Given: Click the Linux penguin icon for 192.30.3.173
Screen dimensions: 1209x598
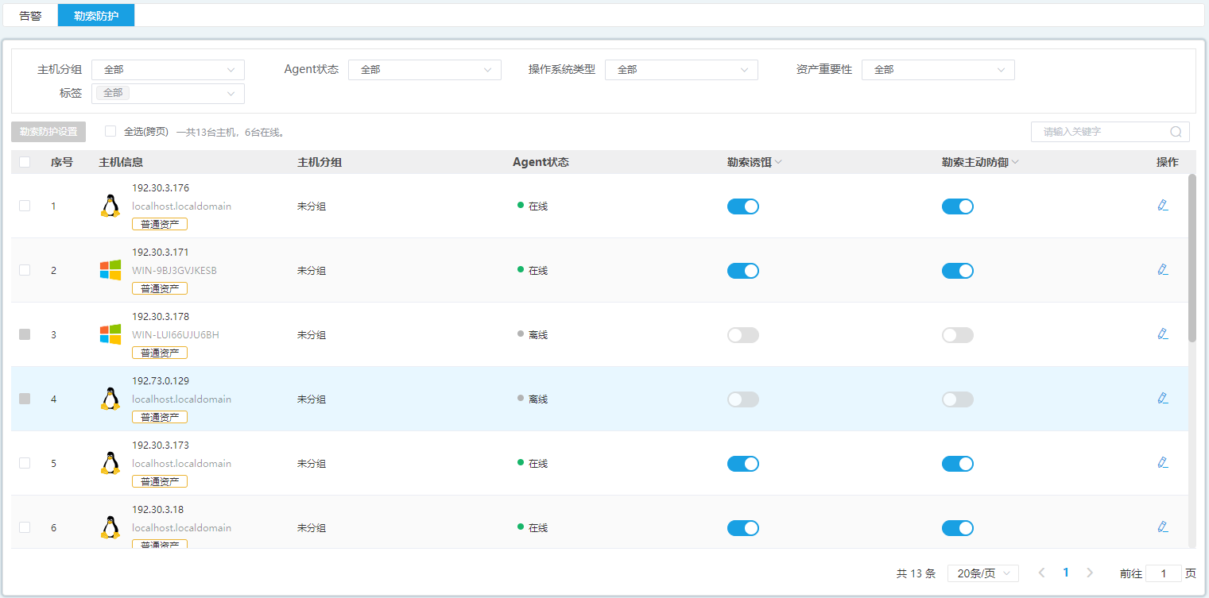Looking at the screenshot, I should coord(110,463).
